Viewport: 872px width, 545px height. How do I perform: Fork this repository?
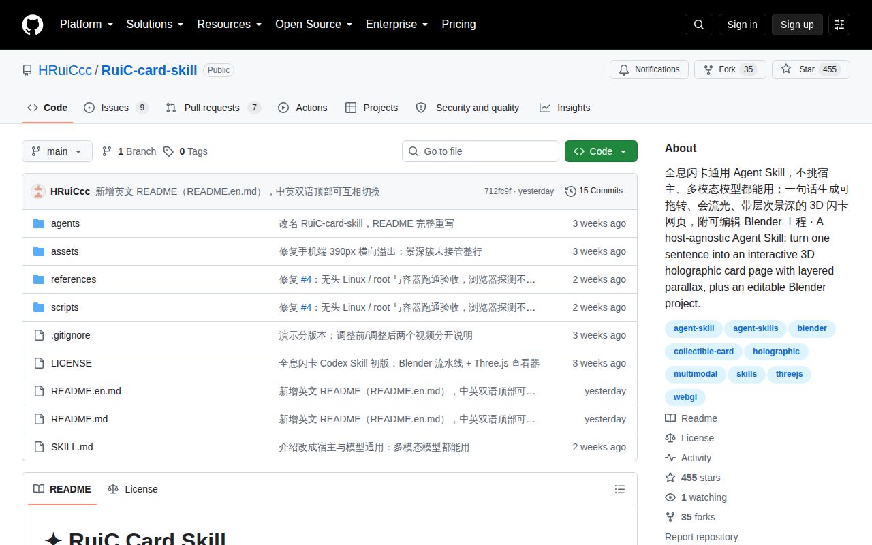coord(730,69)
